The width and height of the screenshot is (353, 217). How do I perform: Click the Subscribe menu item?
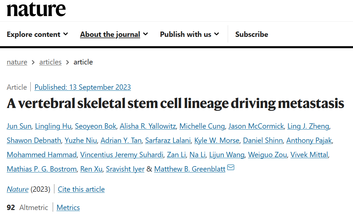tap(252, 34)
